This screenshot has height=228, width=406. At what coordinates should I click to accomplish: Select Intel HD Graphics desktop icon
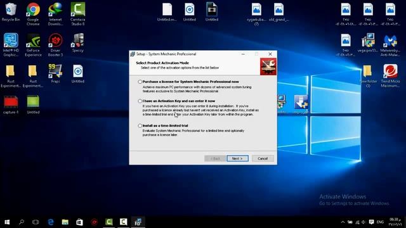tap(11, 45)
